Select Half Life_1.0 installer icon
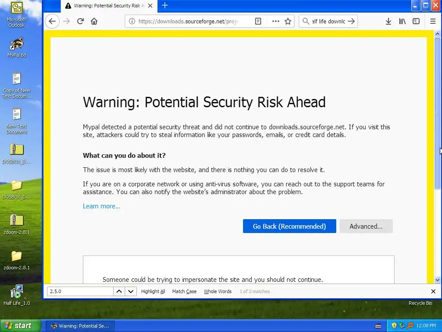Viewport: 442px width, 332px height. [17, 295]
